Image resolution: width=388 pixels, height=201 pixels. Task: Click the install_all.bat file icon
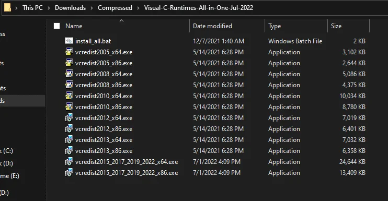pos(69,41)
